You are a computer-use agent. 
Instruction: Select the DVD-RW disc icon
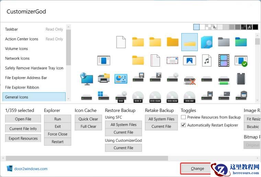190,97
